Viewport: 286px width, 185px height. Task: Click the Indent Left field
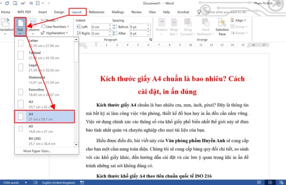100,27
